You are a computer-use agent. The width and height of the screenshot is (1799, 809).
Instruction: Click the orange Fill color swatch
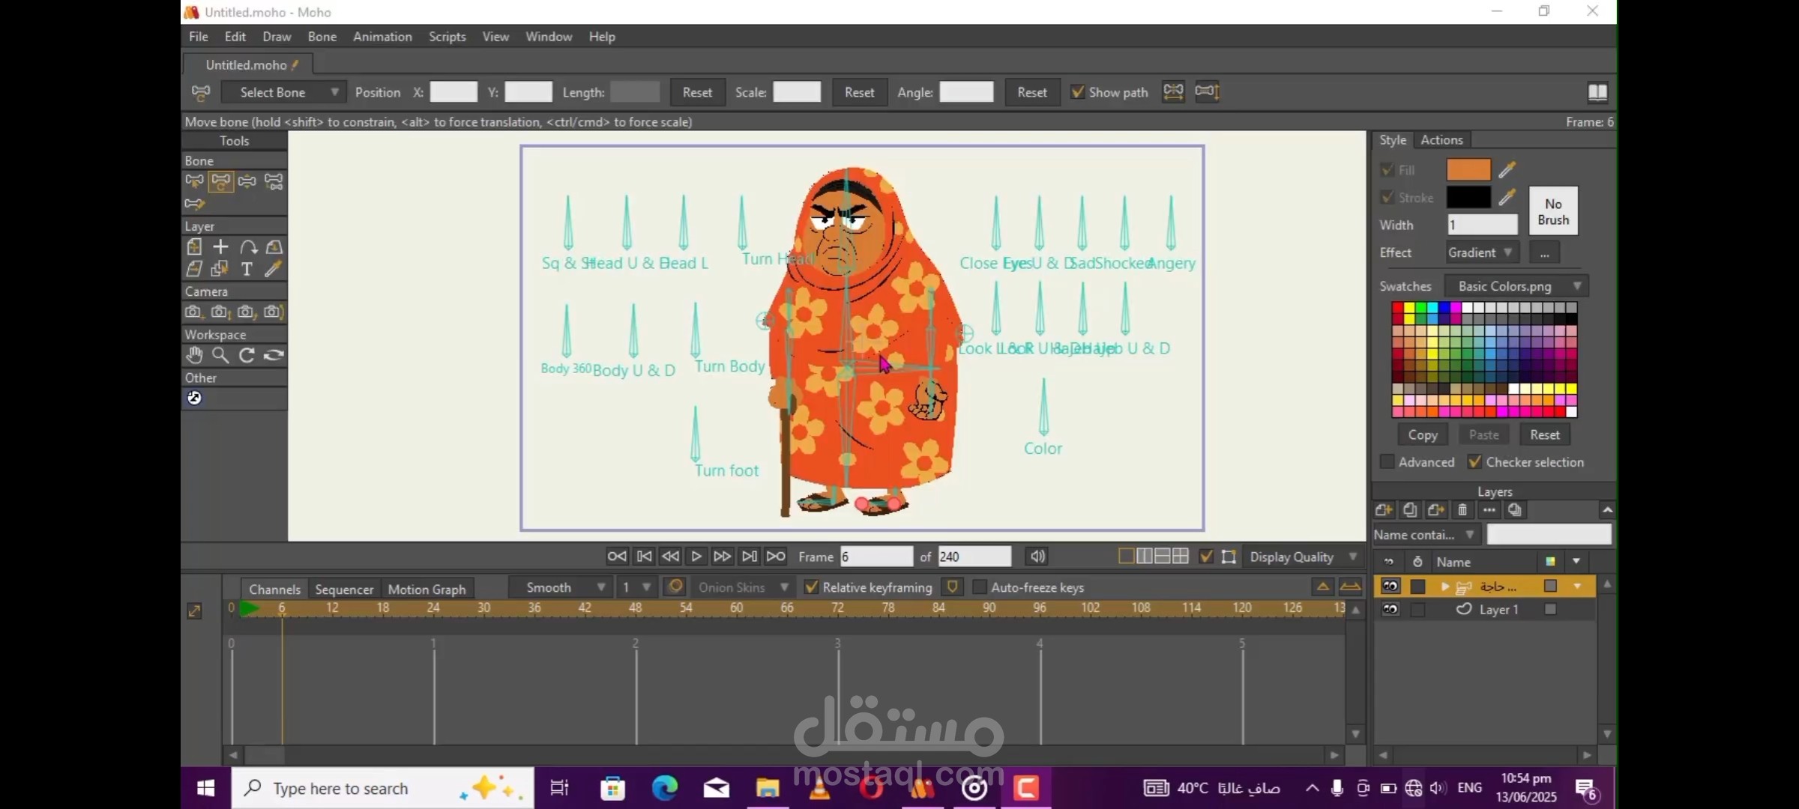point(1468,169)
